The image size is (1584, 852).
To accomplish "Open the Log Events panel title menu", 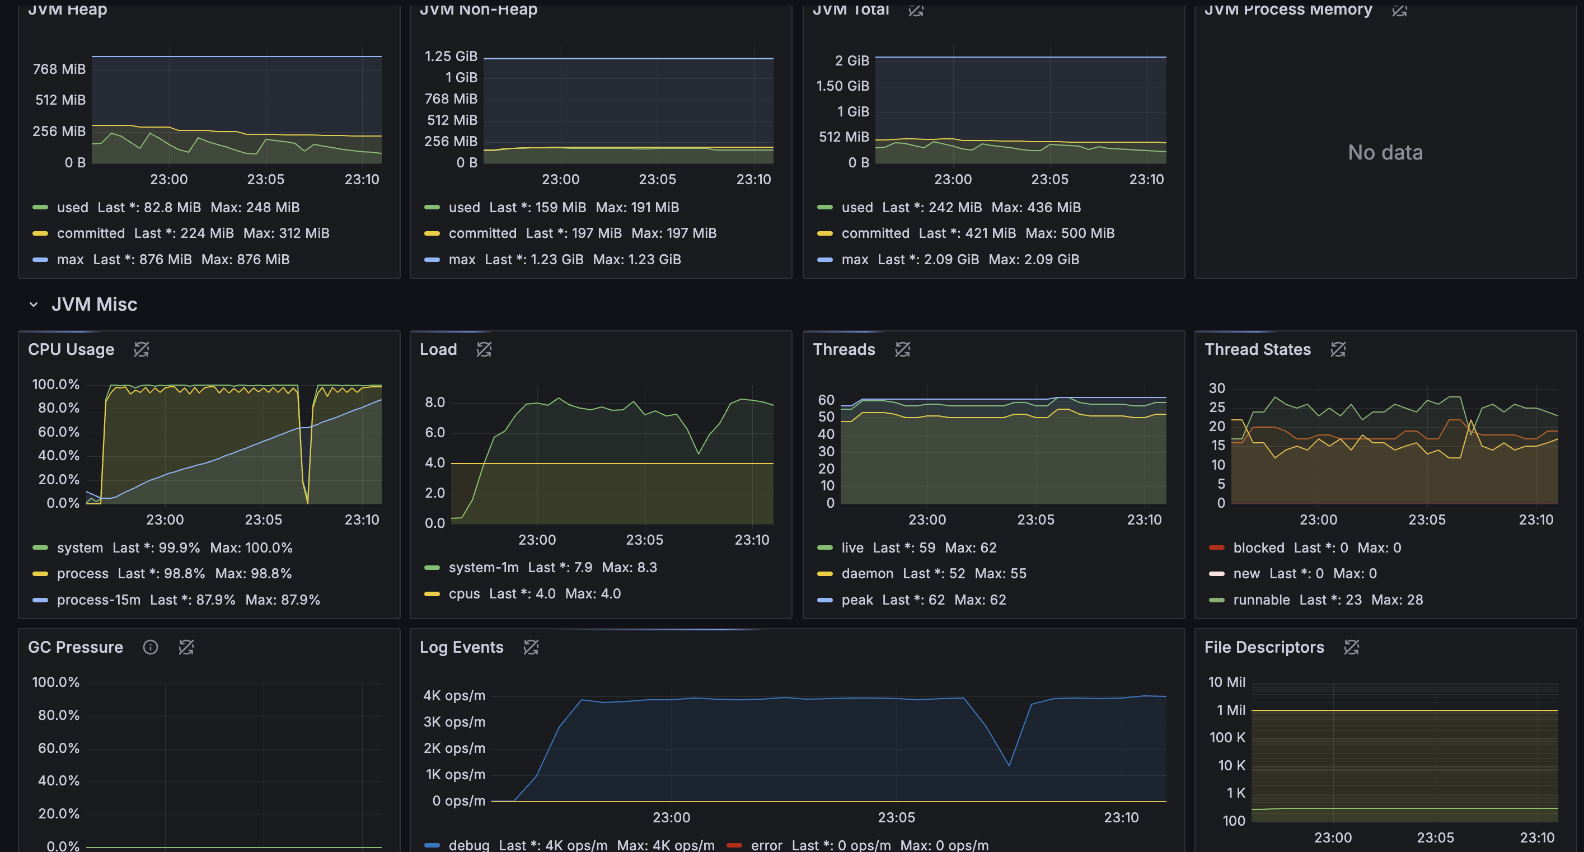I will pos(461,647).
